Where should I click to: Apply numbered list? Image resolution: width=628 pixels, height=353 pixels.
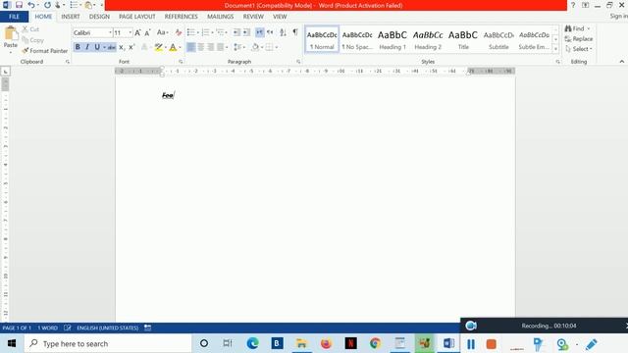pyautogui.click(x=205, y=32)
